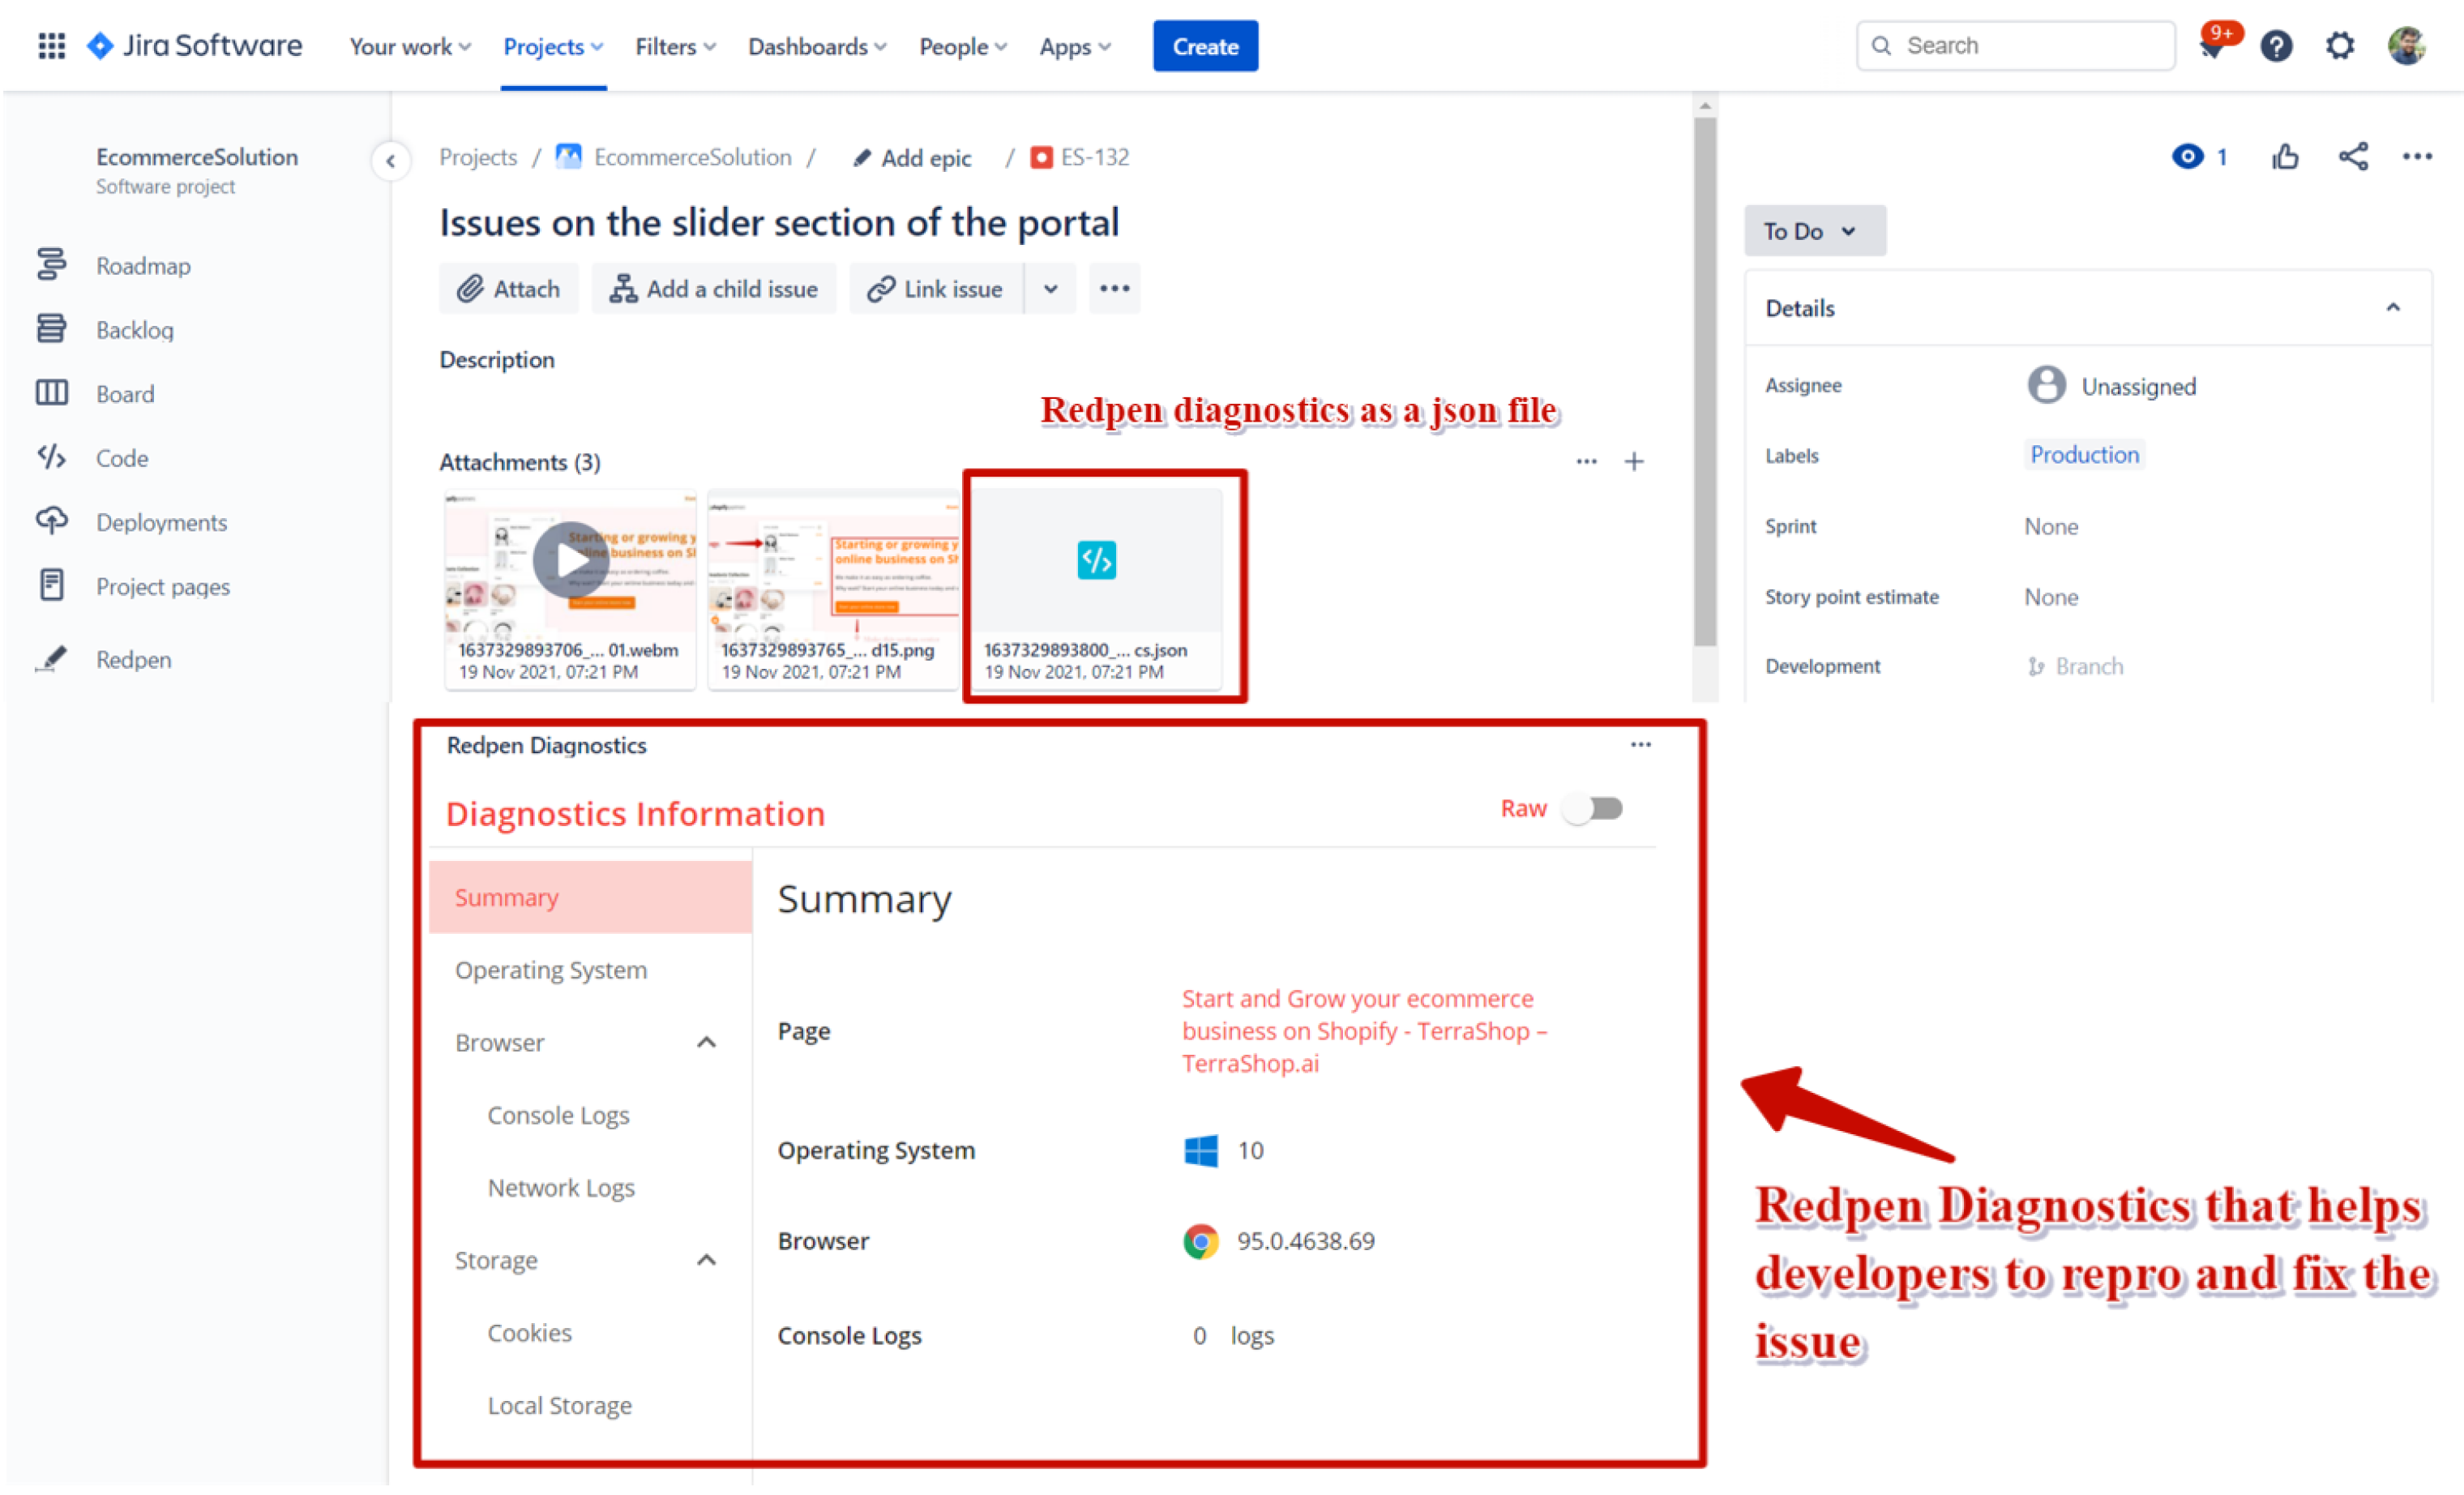Click the watch eye icon

coord(2186,156)
